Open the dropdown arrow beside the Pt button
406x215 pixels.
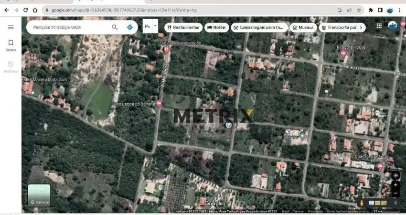[155, 26]
